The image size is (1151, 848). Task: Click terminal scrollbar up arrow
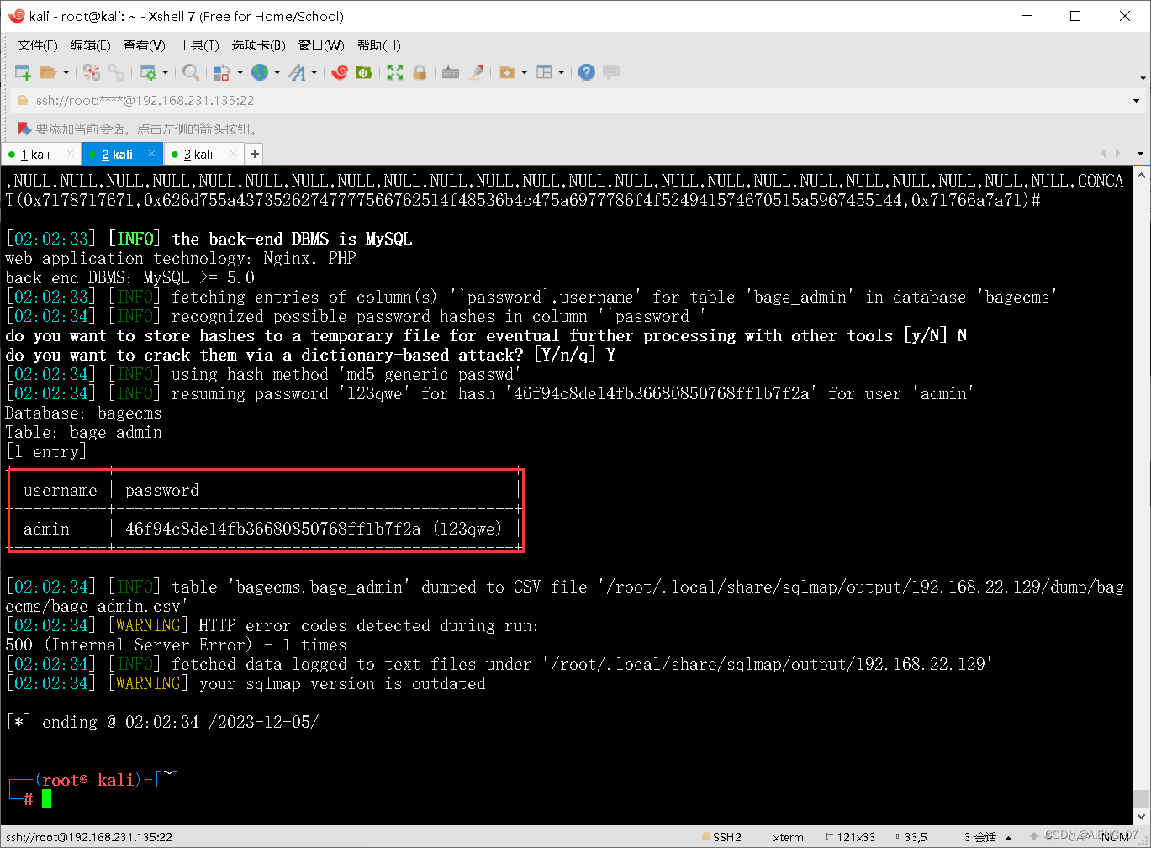click(x=1141, y=176)
